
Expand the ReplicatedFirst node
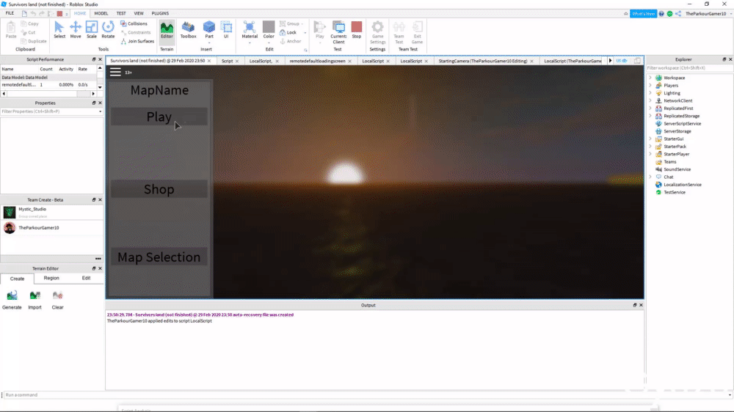(650, 108)
